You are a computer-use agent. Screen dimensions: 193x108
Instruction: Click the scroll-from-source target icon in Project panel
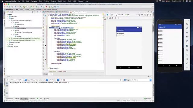(x=33, y=12)
